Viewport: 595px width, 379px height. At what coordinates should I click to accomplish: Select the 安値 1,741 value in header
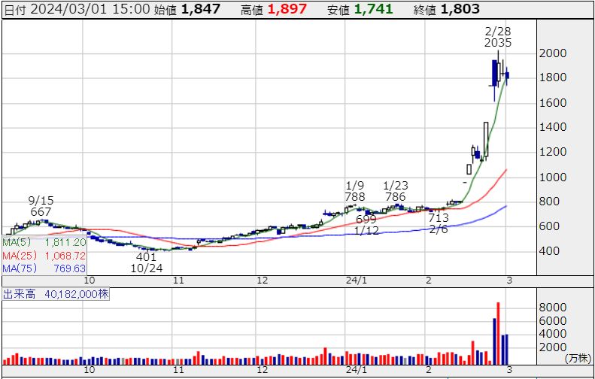(374, 9)
